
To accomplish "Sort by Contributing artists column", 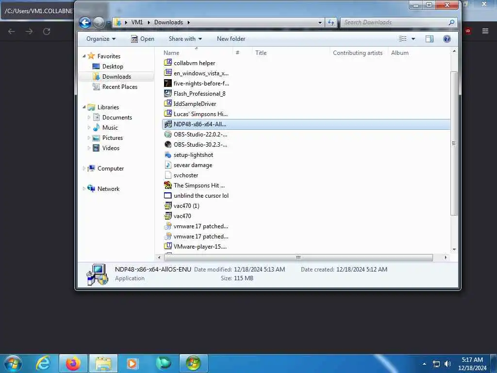I will pos(358,52).
